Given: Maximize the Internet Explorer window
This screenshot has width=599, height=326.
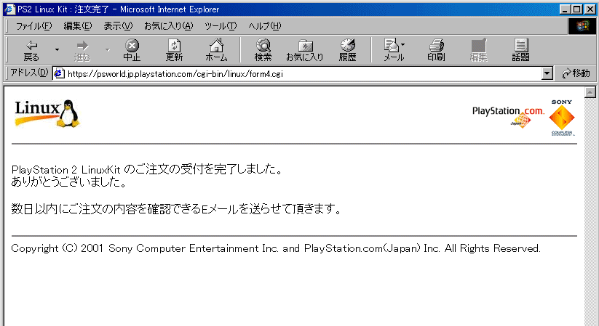Looking at the screenshot, I should [x=577, y=9].
